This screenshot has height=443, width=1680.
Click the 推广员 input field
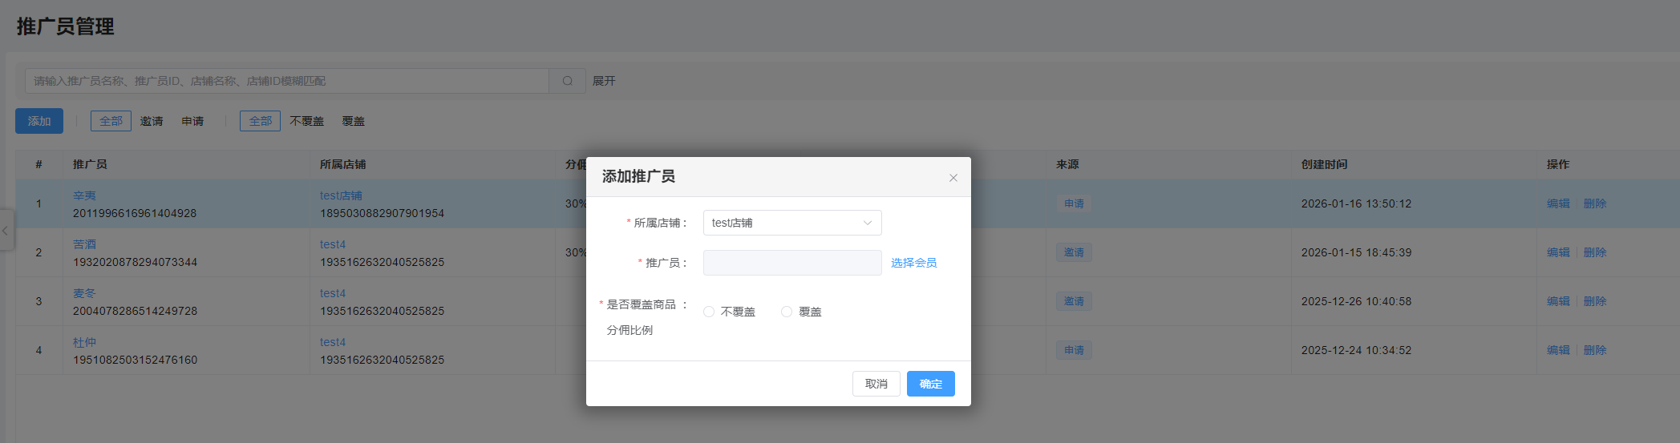[792, 263]
